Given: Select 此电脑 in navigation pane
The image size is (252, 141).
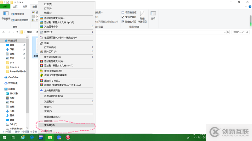Looking at the screenshot, I should click(x=12, y=89).
